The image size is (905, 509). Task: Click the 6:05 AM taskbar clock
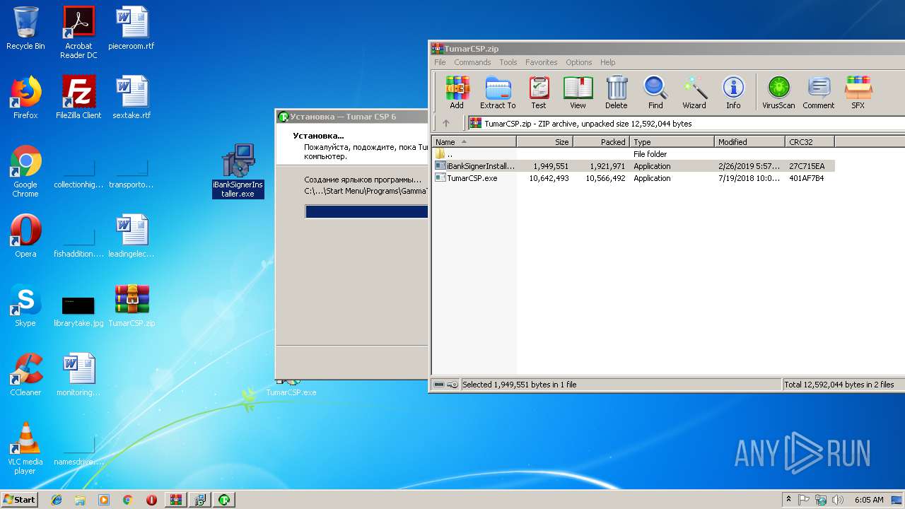869,500
